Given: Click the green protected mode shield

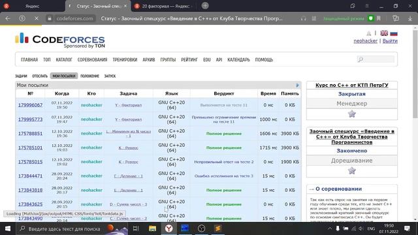Looking at the screenshot, I should [x=370, y=18].
